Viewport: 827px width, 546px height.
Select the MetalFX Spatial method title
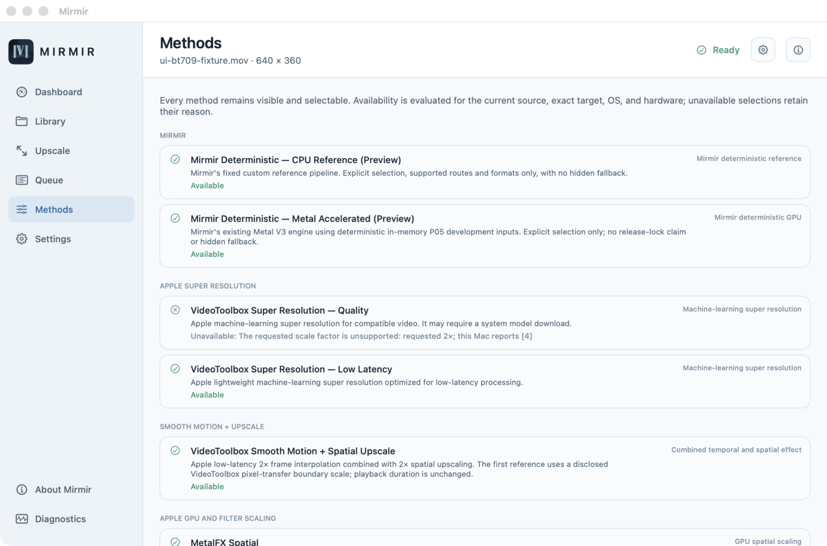(x=225, y=542)
